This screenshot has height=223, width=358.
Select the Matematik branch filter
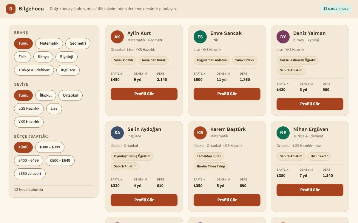[49, 43]
